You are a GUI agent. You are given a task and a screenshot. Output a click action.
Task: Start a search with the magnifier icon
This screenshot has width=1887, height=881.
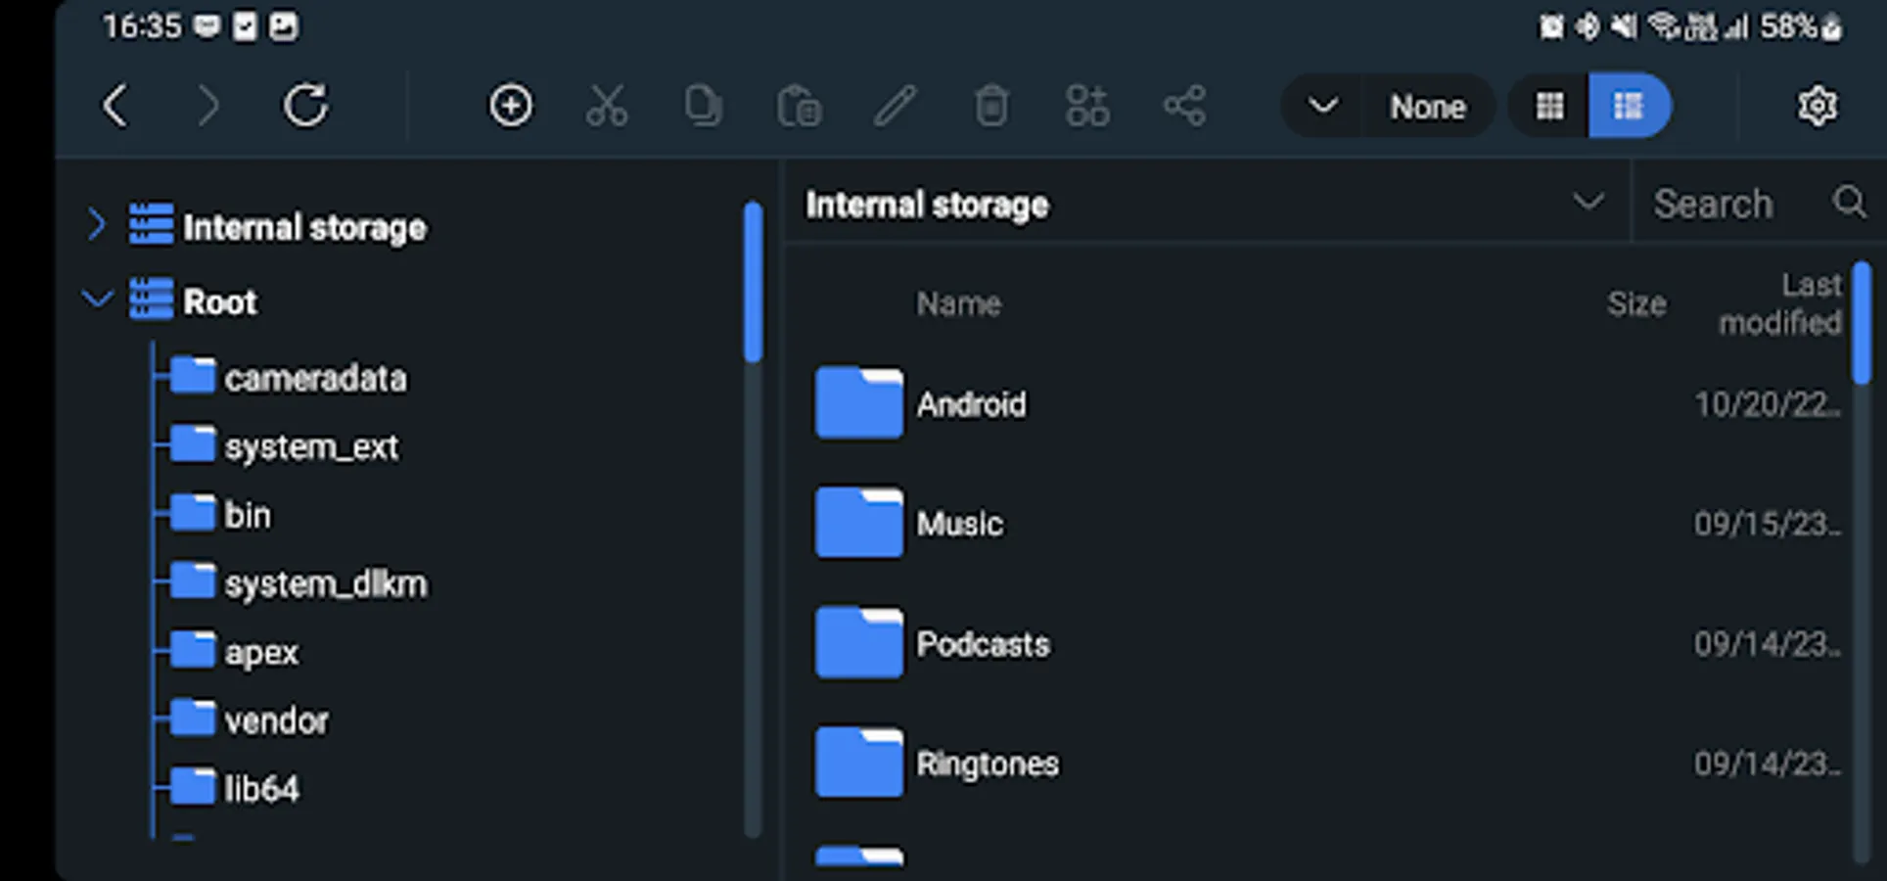tap(1851, 203)
